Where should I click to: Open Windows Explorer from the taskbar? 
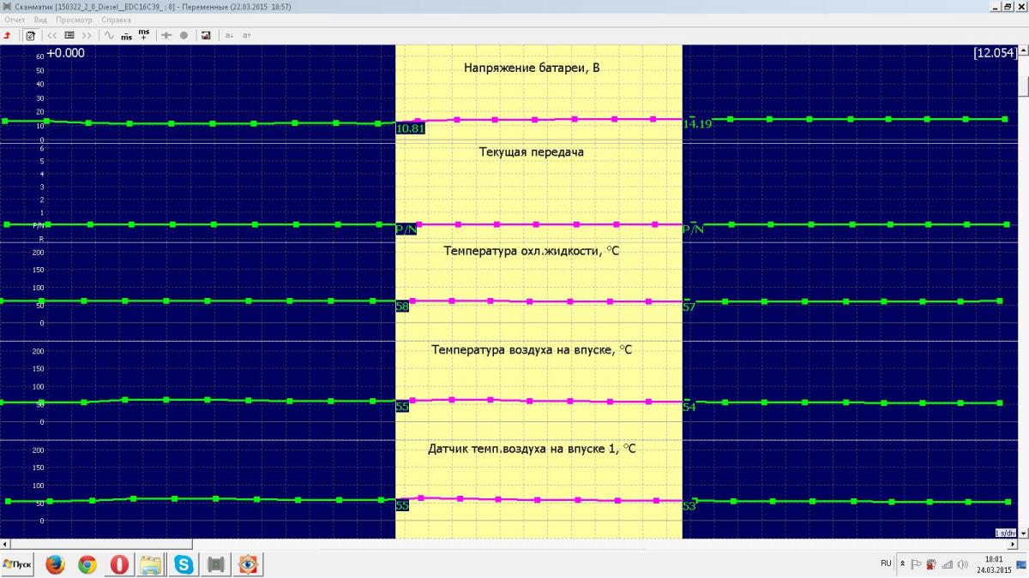click(151, 564)
